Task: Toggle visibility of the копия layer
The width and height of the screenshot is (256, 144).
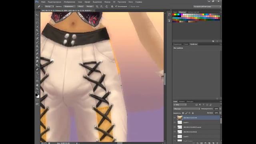Action: click(174, 127)
